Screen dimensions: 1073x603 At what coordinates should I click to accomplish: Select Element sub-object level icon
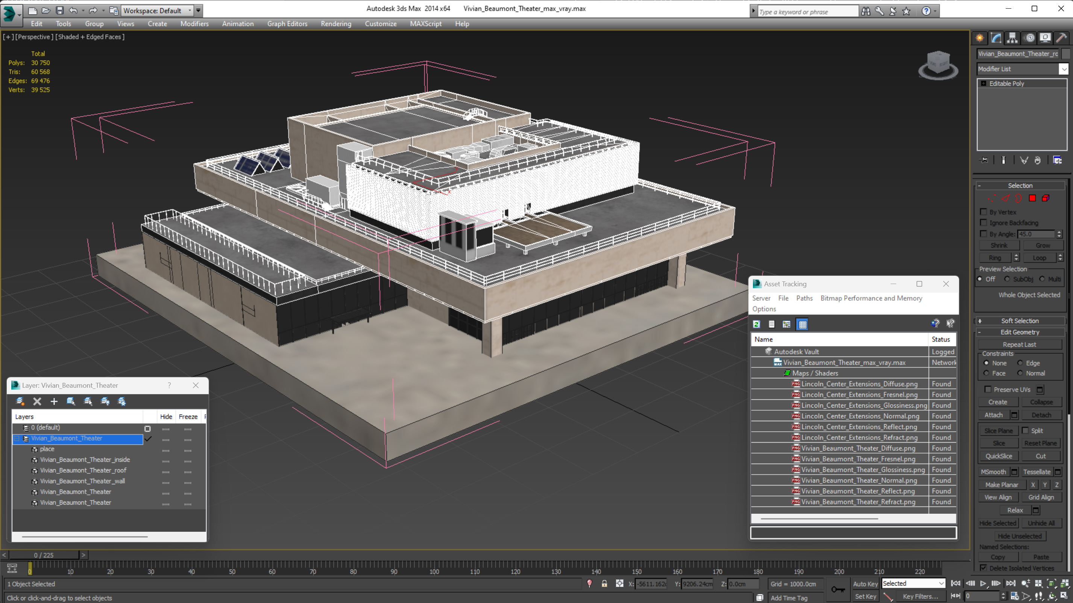pyautogui.click(x=1046, y=198)
